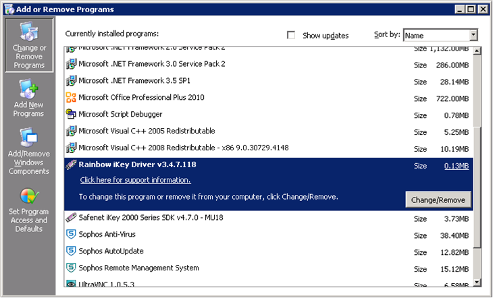Select Microsoft Visual C++ 2005 Redistributable entry
This screenshot has height=298, width=493.
pos(147,131)
